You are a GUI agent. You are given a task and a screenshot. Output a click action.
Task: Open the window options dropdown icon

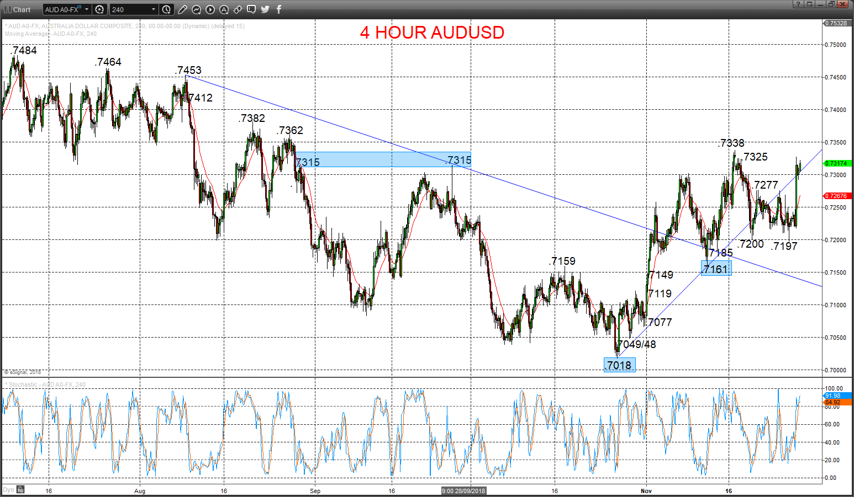point(809,4)
